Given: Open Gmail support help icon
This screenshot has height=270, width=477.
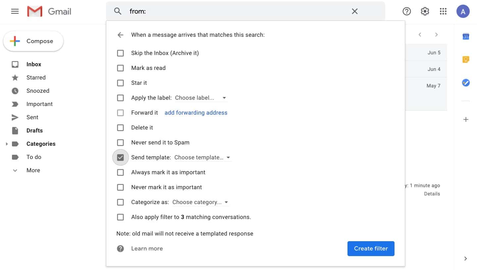Looking at the screenshot, I should click(406, 11).
